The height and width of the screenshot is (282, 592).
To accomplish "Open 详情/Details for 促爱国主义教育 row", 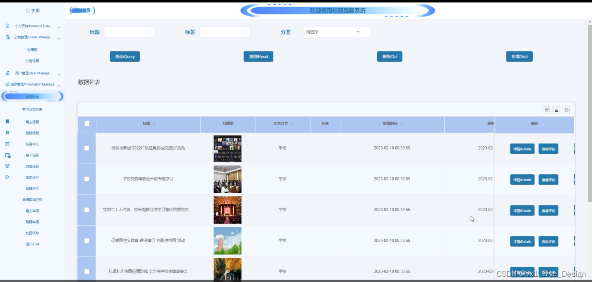I will [x=522, y=241].
